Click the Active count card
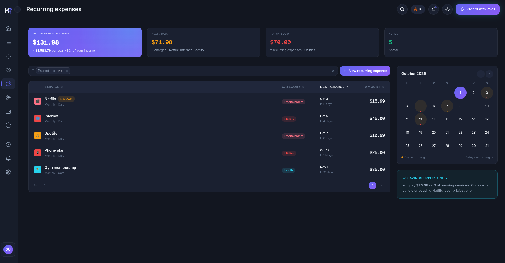 tap(441, 42)
